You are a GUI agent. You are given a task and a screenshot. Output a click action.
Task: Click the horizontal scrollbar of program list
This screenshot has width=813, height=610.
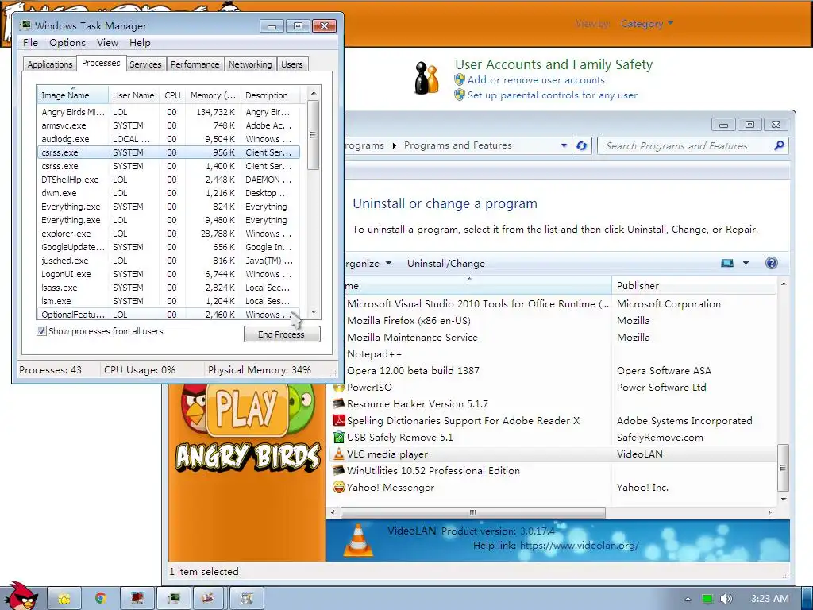point(473,512)
